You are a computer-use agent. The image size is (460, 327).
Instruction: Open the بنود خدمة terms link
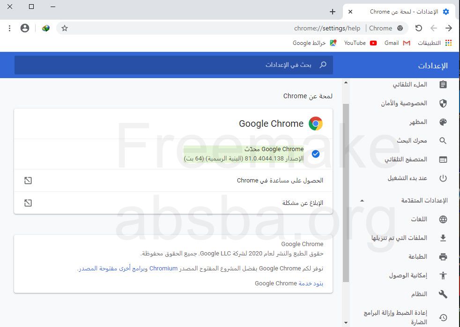[x=311, y=283]
